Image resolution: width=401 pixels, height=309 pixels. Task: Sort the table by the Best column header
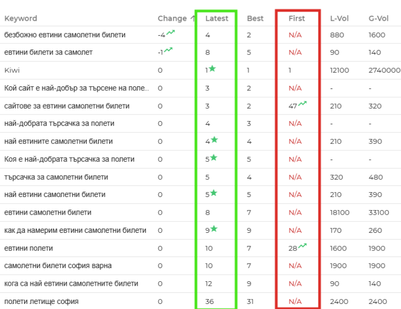tap(255, 18)
